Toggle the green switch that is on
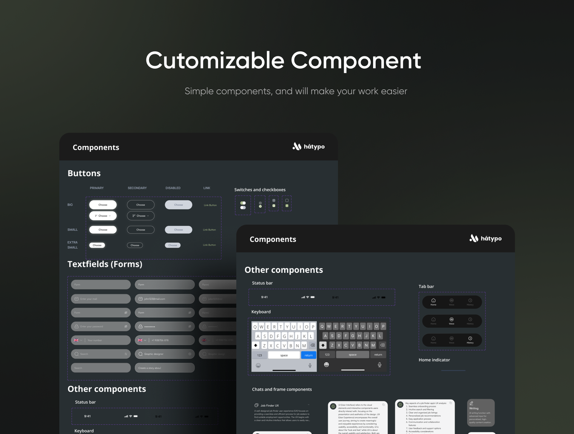Screen dimensions: 574x434 pos(243,203)
